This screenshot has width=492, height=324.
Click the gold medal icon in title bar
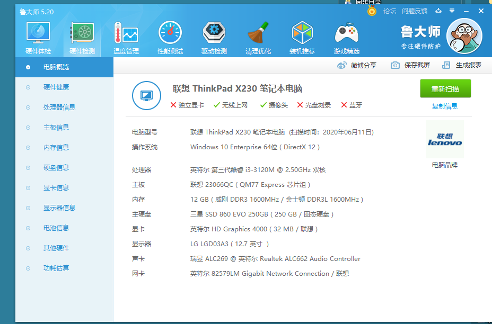[372, 11]
